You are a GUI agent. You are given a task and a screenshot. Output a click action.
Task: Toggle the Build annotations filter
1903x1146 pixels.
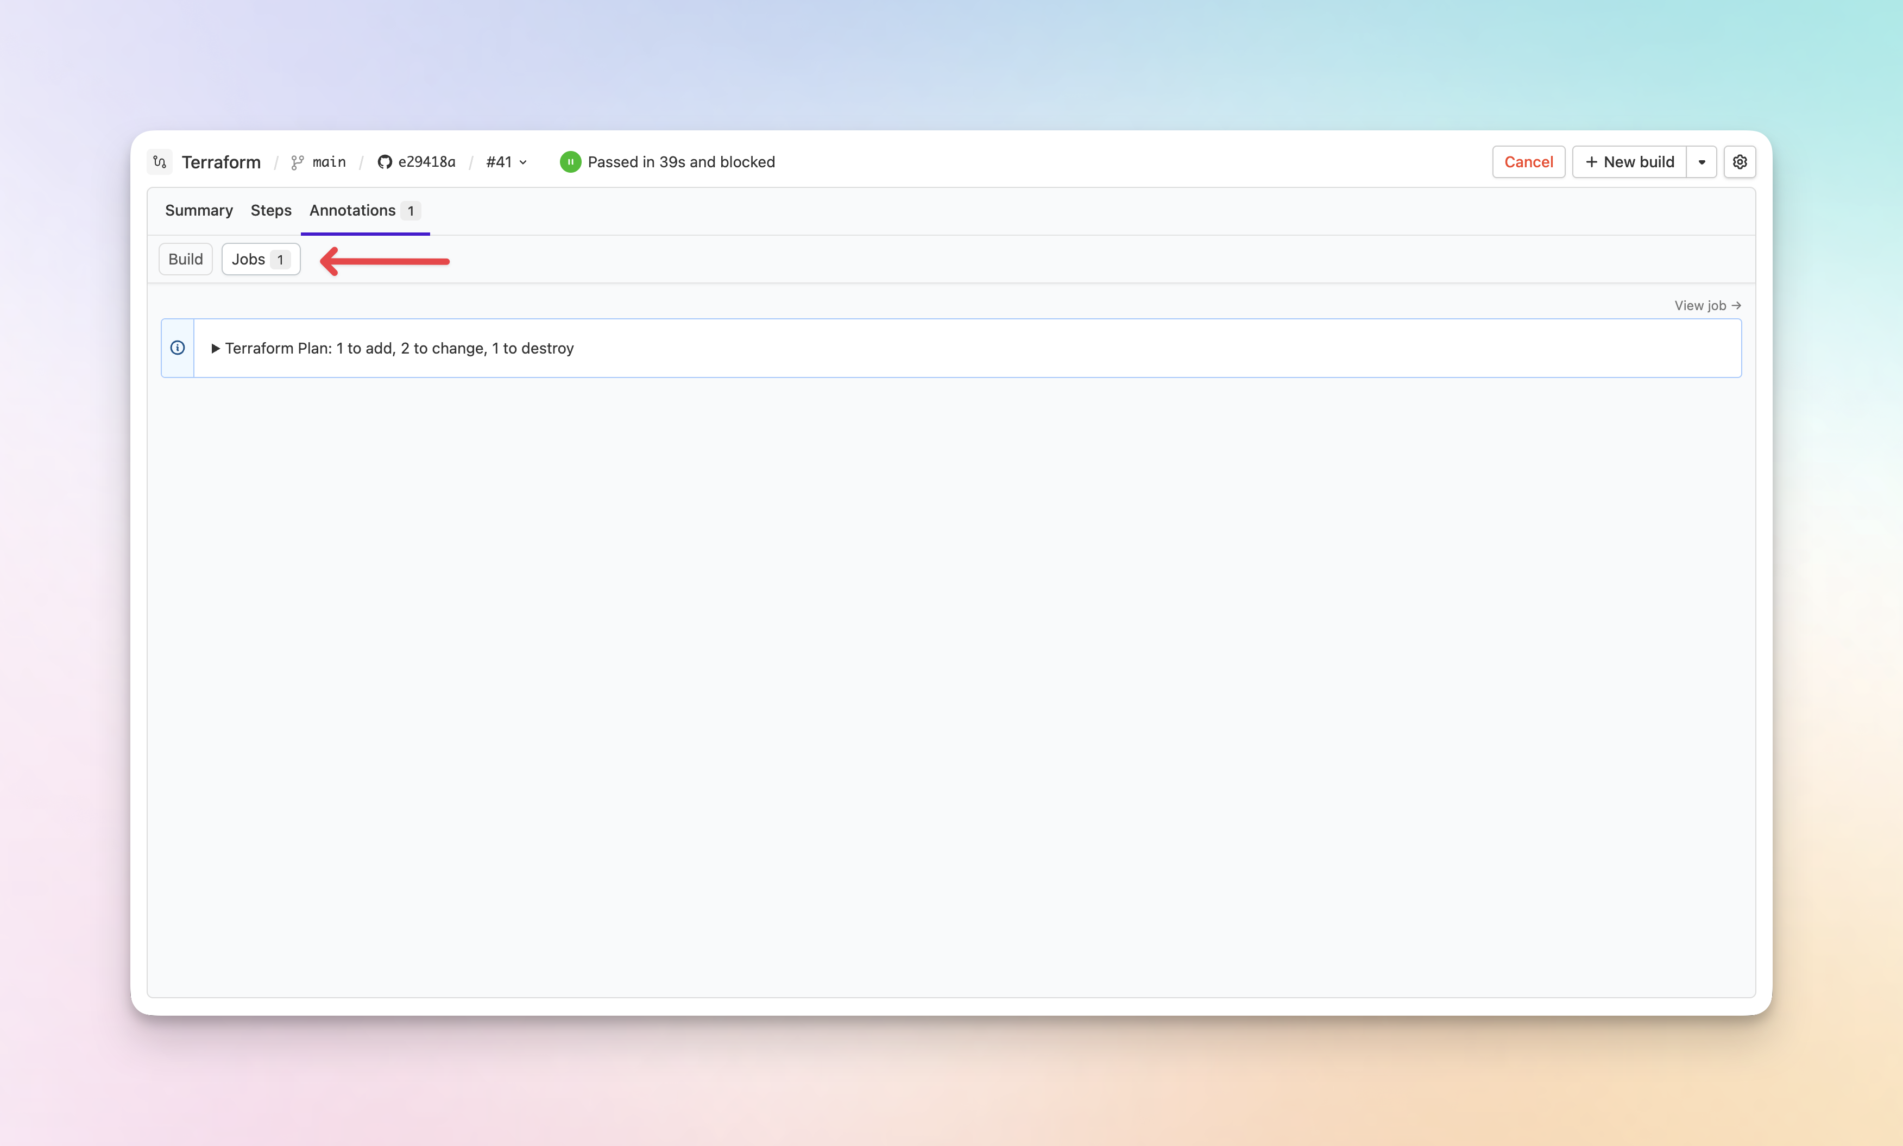(x=185, y=259)
